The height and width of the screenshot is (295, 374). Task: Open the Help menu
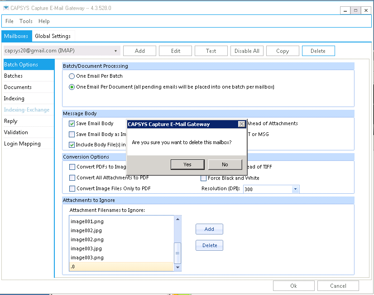(44, 21)
